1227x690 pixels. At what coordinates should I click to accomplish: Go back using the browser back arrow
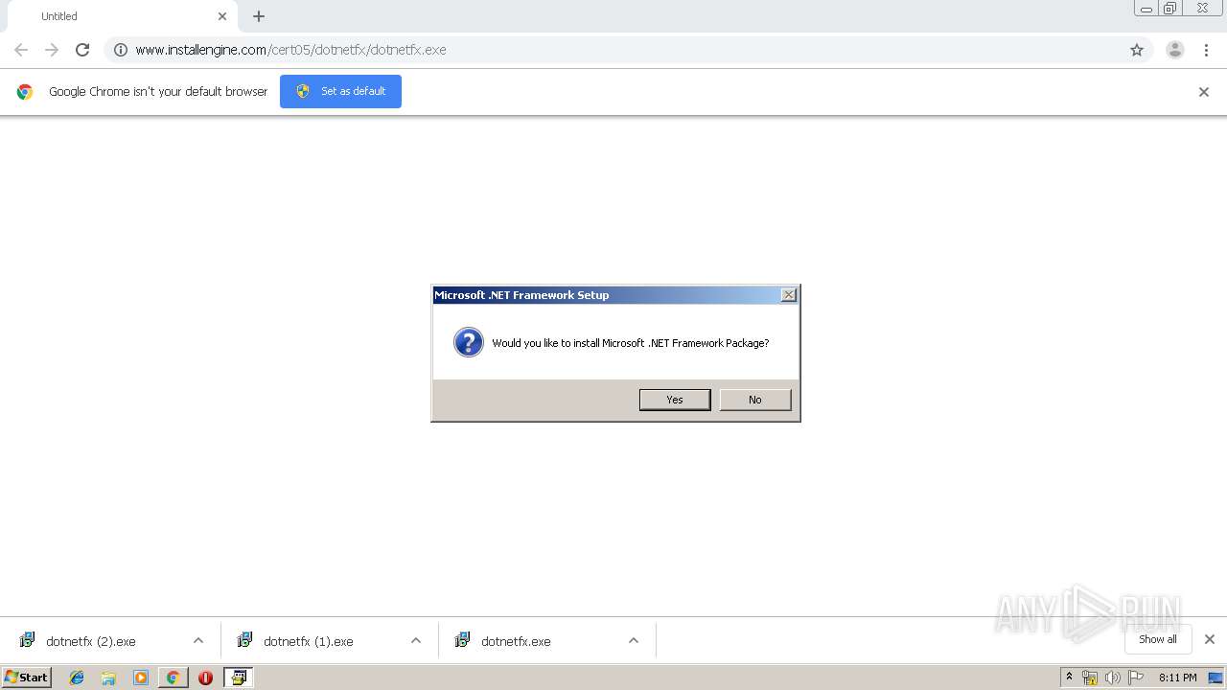21,50
